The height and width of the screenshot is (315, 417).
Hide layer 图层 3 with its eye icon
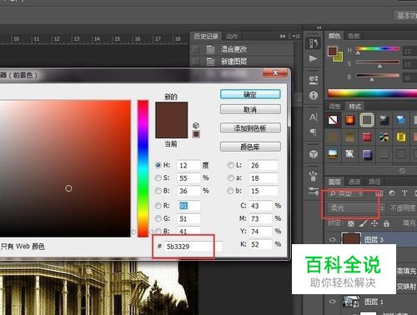tap(332, 239)
